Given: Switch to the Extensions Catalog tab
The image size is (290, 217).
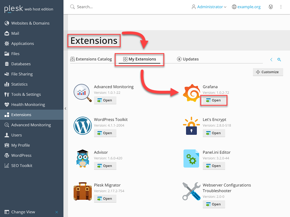Looking at the screenshot, I should click(x=91, y=59).
